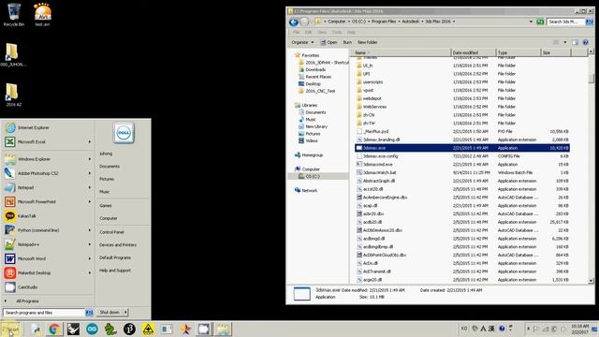Open the Shut down options arrow
The width and height of the screenshot is (599, 337).
[x=125, y=312]
